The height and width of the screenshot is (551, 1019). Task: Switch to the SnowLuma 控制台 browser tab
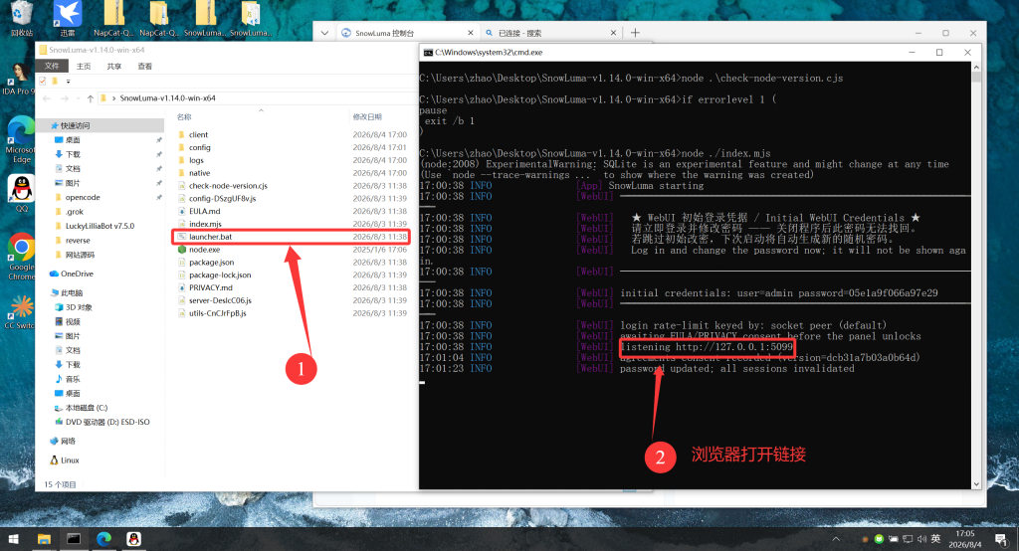(x=407, y=33)
